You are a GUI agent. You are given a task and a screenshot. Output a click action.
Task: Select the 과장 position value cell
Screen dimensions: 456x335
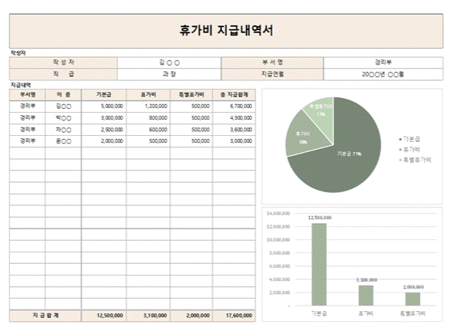(170, 74)
